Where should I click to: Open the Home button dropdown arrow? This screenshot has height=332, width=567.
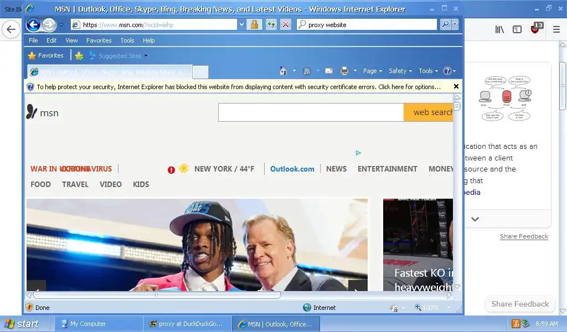click(295, 71)
